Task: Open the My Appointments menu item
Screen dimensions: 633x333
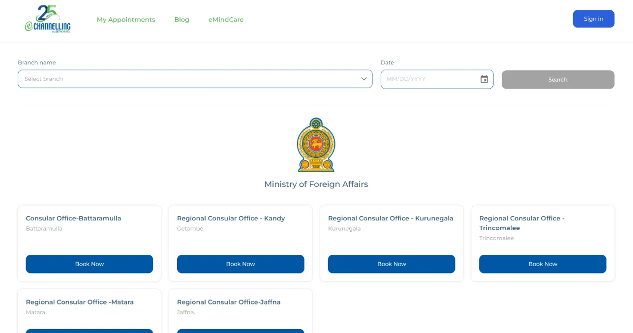Action: 126,20
